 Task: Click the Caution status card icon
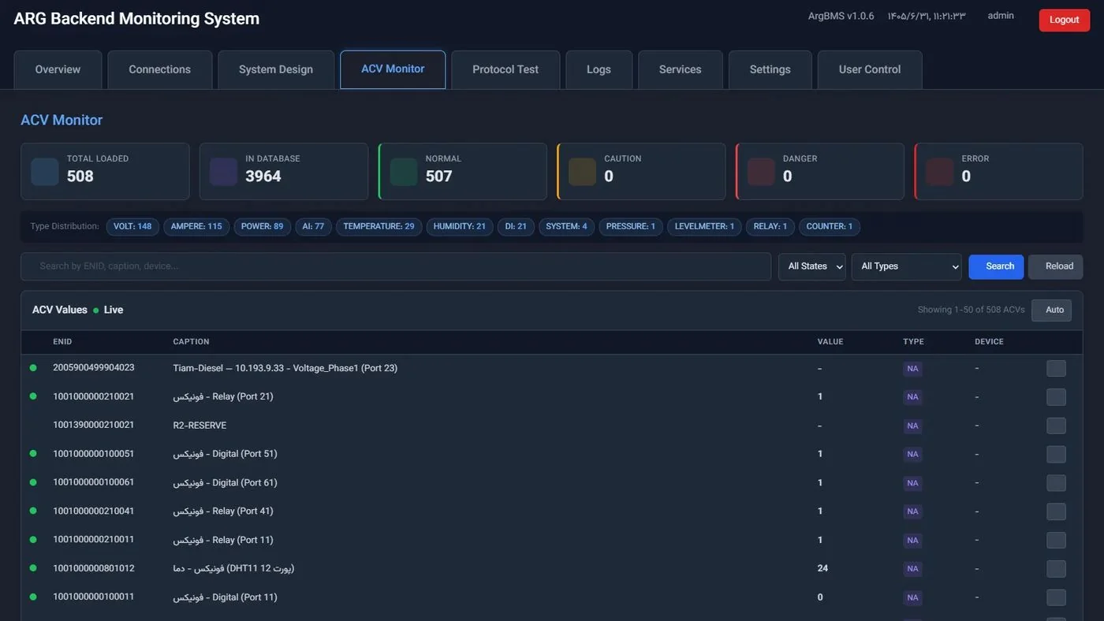(583, 172)
